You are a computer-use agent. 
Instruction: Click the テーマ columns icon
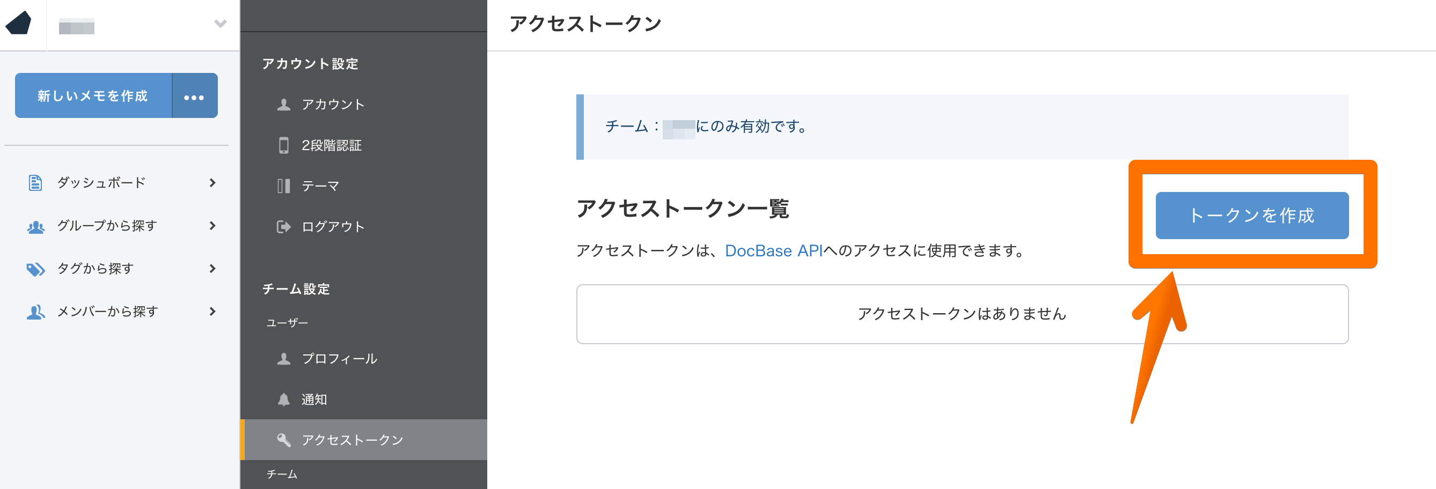(x=284, y=186)
